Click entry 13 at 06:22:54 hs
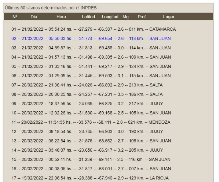Screen dimensions: 219x182 [91, 141]
